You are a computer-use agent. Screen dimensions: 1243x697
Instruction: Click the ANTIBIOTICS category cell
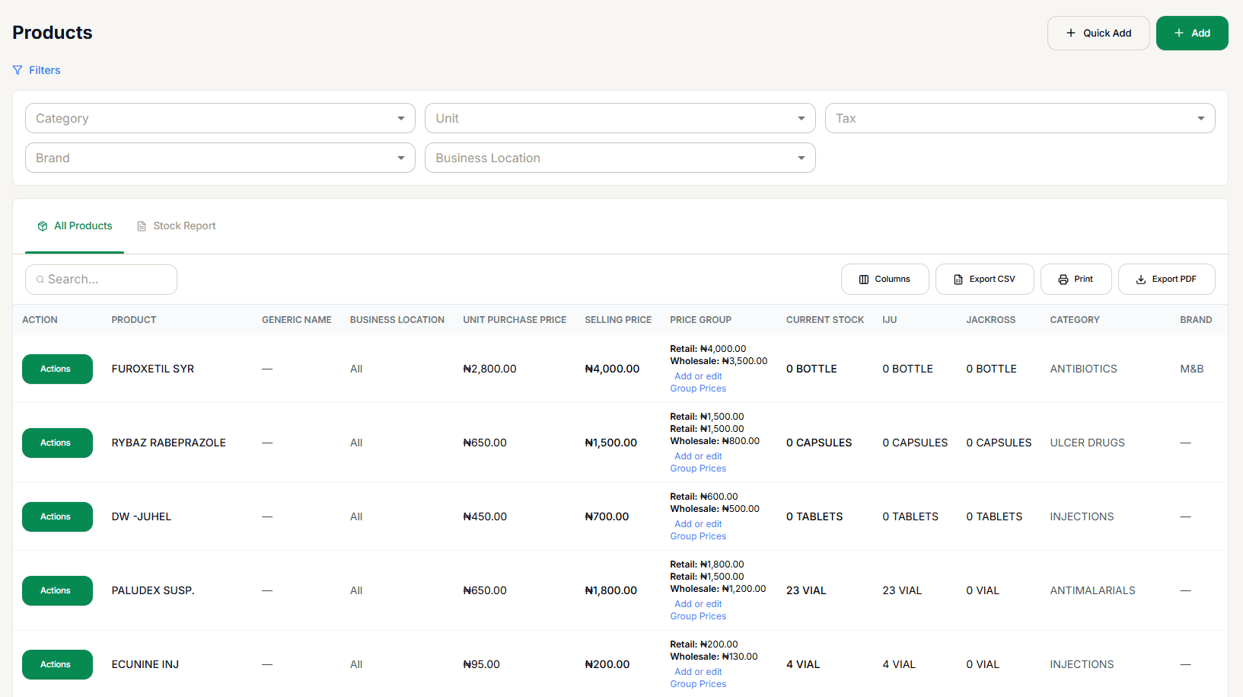[x=1084, y=369]
